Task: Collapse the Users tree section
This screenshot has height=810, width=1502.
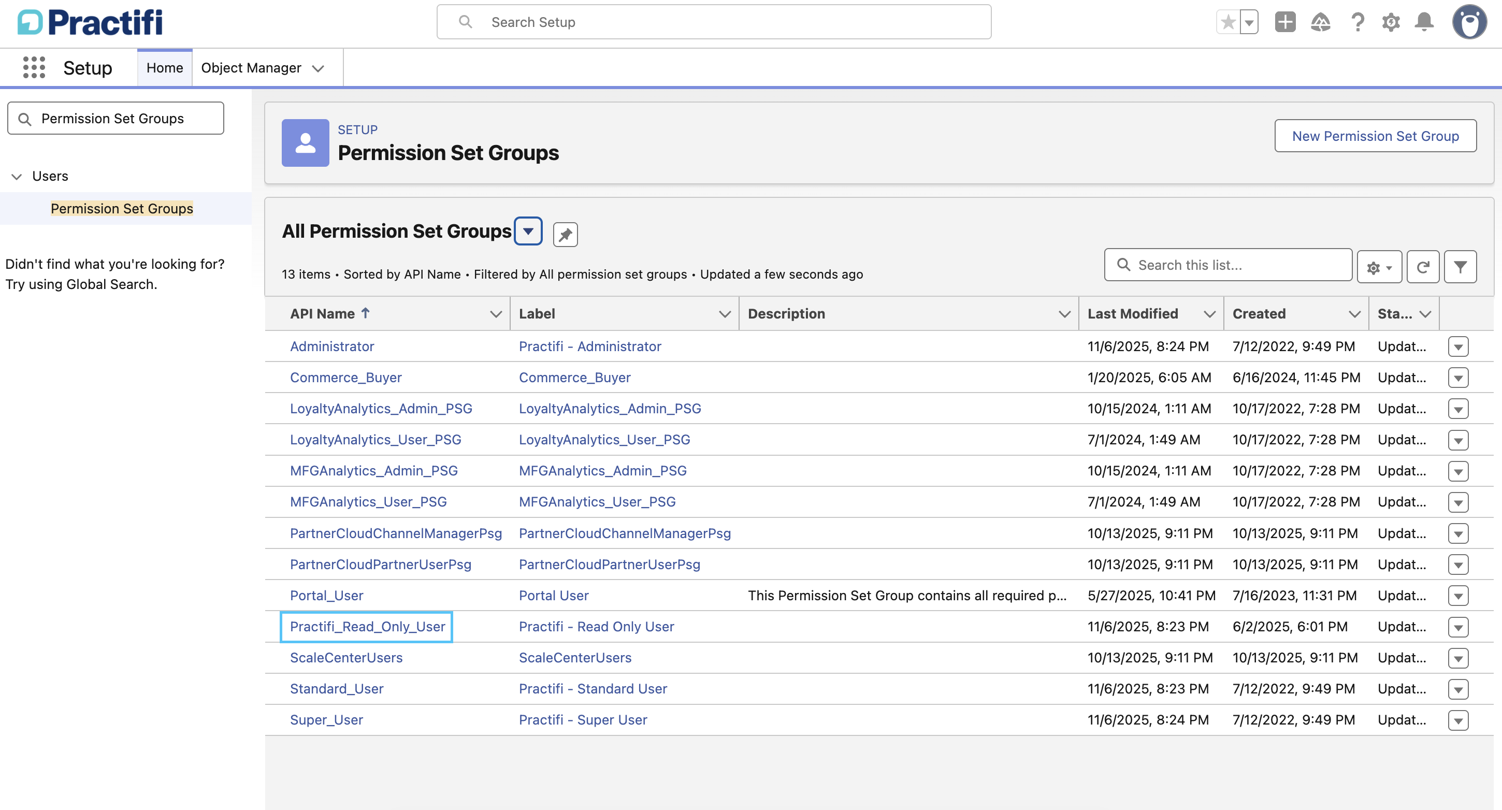Action: (x=17, y=176)
